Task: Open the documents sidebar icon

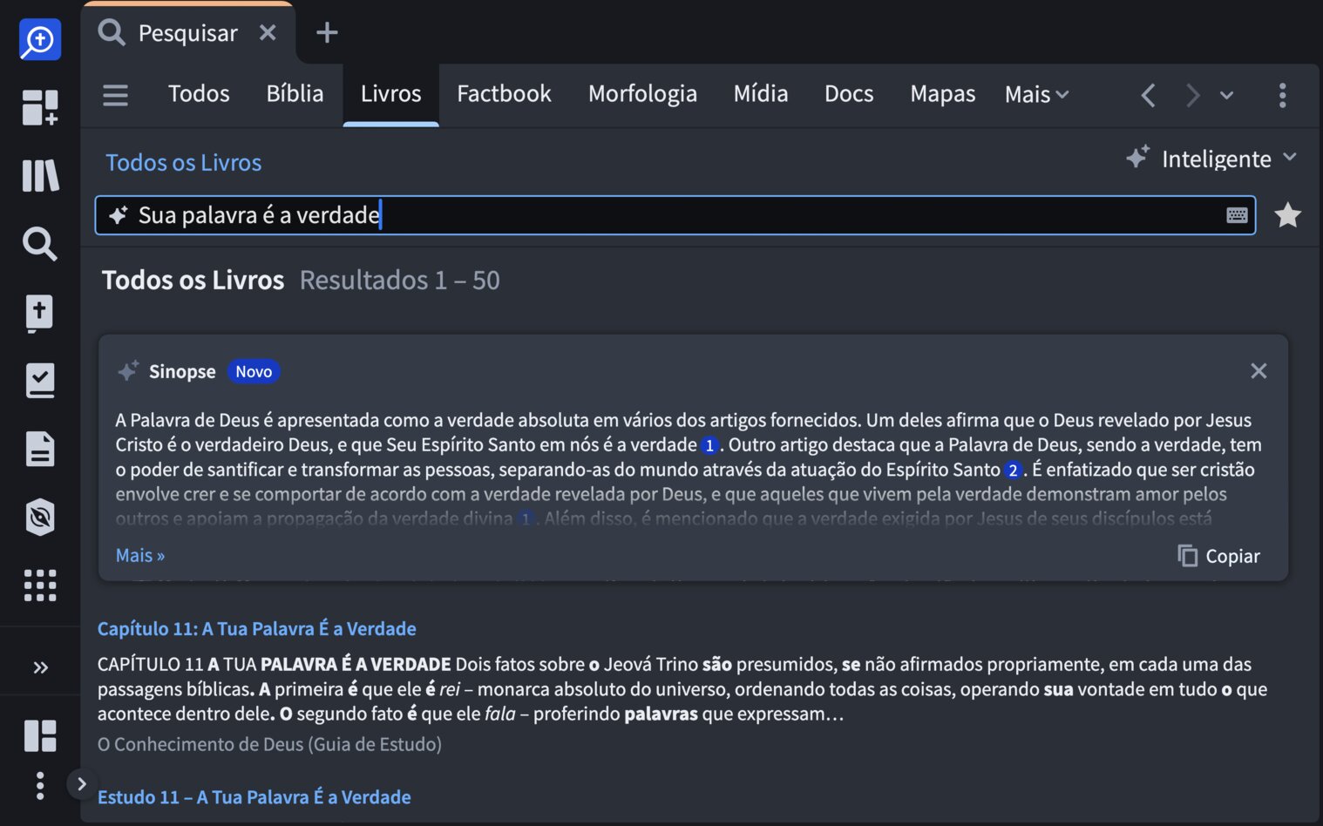Action: click(40, 449)
